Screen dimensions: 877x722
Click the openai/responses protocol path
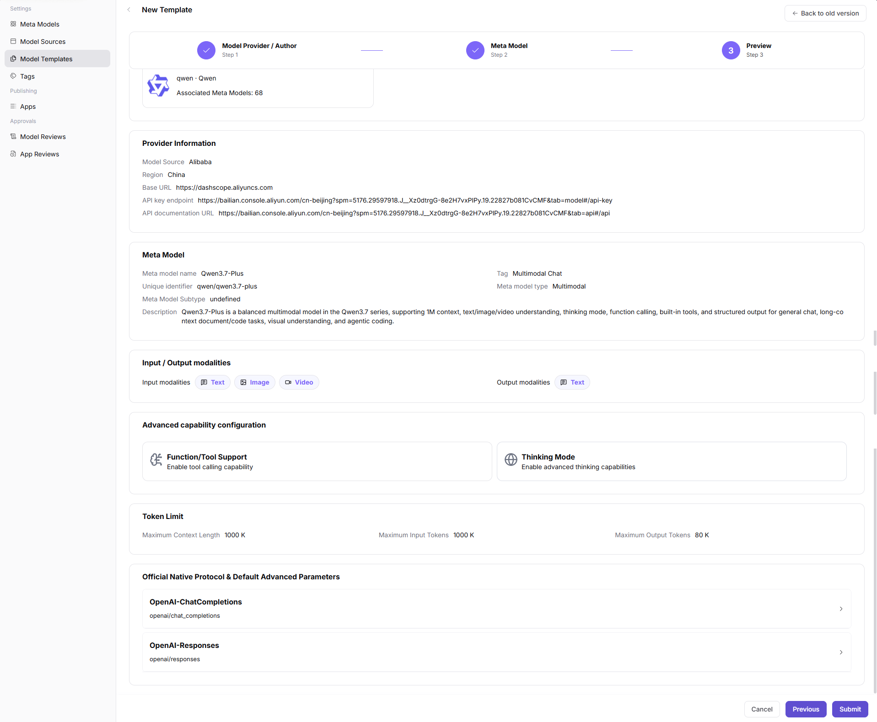(175, 659)
